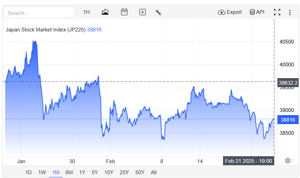The image size is (300, 178).
Task: Open the three-dot more options menu
Action: 290,12
